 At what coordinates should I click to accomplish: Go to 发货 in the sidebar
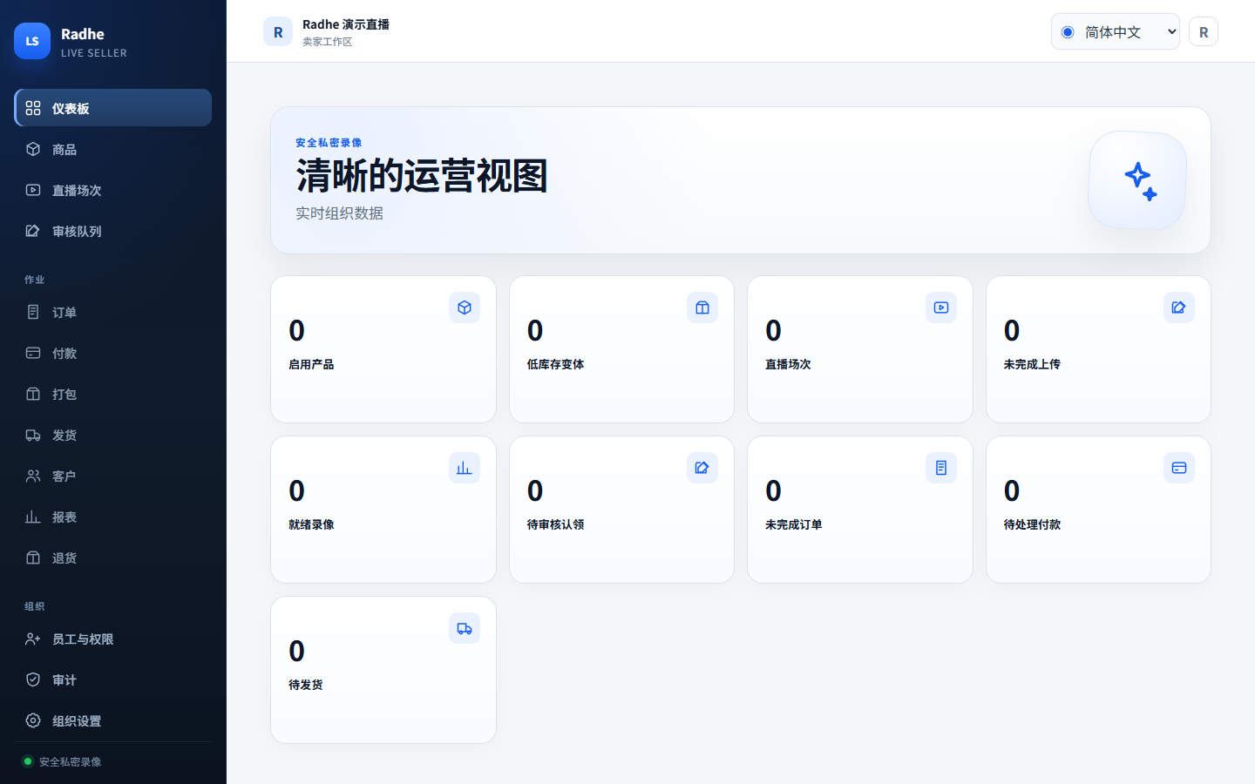pyautogui.click(x=113, y=435)
